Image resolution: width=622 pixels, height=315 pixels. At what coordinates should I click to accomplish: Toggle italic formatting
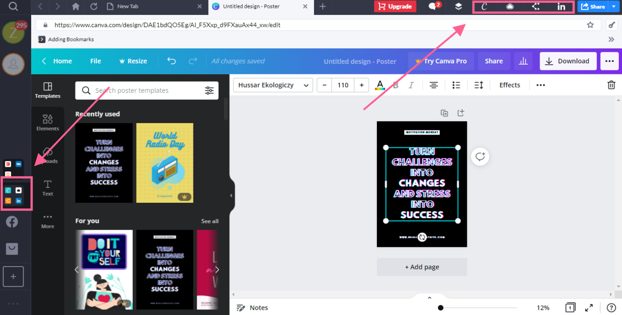tap(411, 85)
